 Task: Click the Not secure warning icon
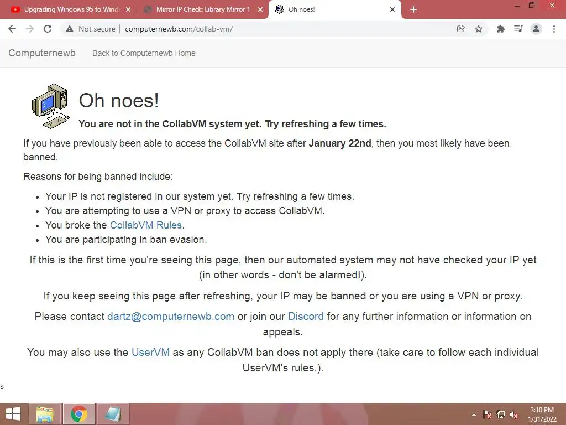[70, 29]
